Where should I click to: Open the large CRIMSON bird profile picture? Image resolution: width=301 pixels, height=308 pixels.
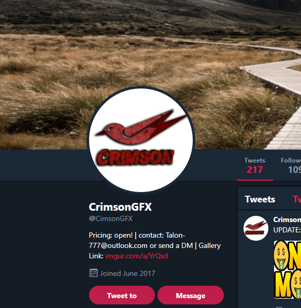coord(141,140)
